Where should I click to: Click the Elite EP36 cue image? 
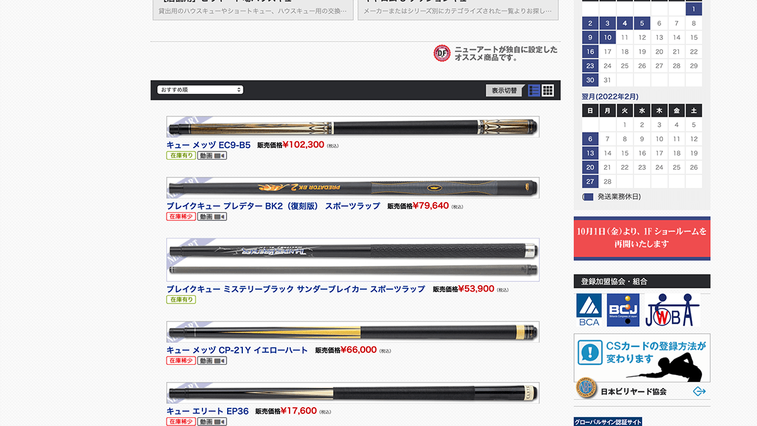click(353, 393)
